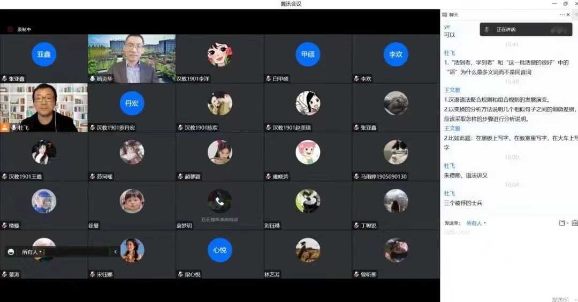This screenshot has height=302, width=578.
Task: Toggle the microphone icon next to 杨炎华
Action: coord(93,79)
